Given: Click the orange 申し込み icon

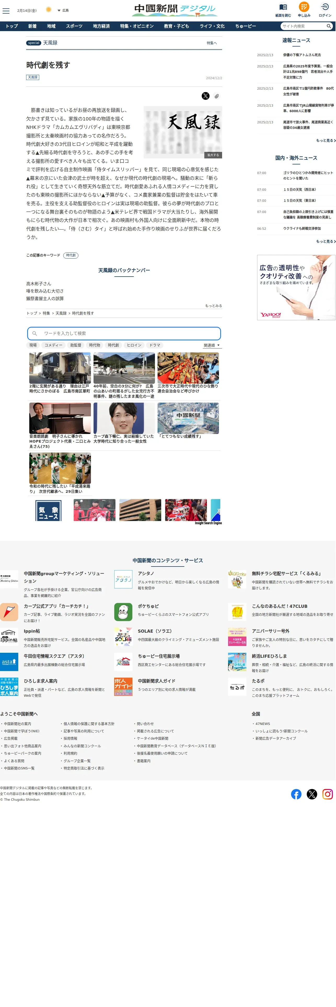Looking at the screenshot, I should coord(304,7).
